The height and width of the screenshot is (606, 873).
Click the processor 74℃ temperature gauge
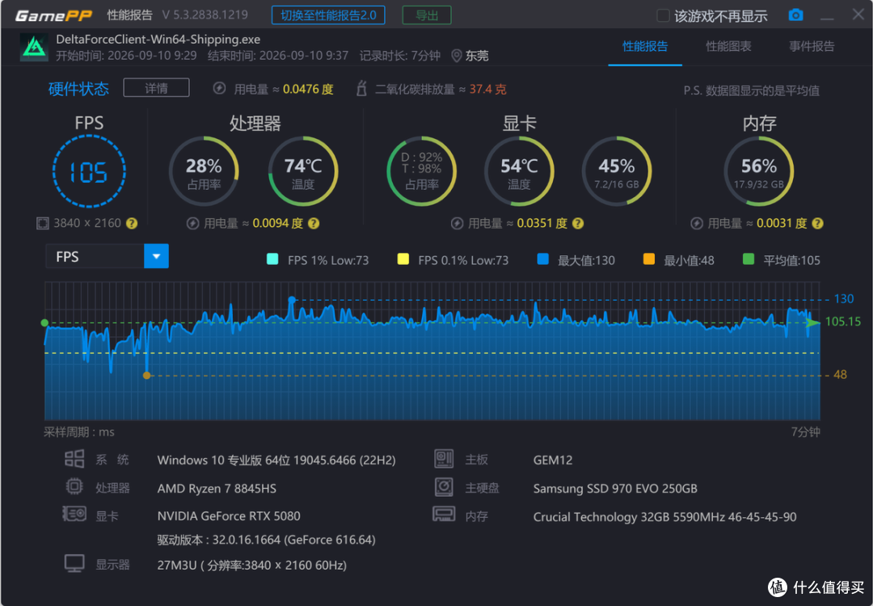point(303,171)
